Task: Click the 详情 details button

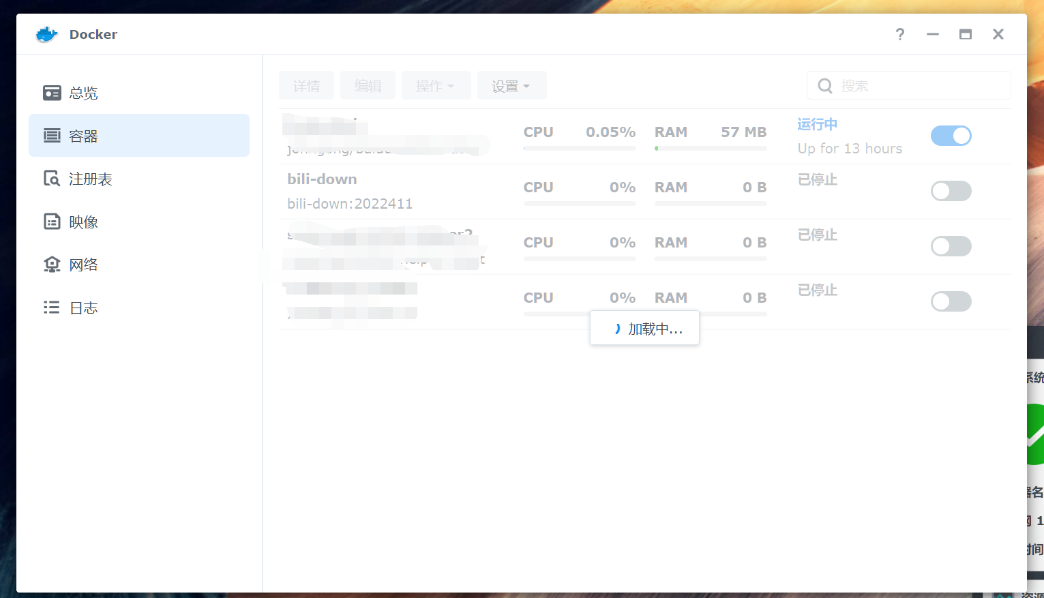Action: click(307, 86)
